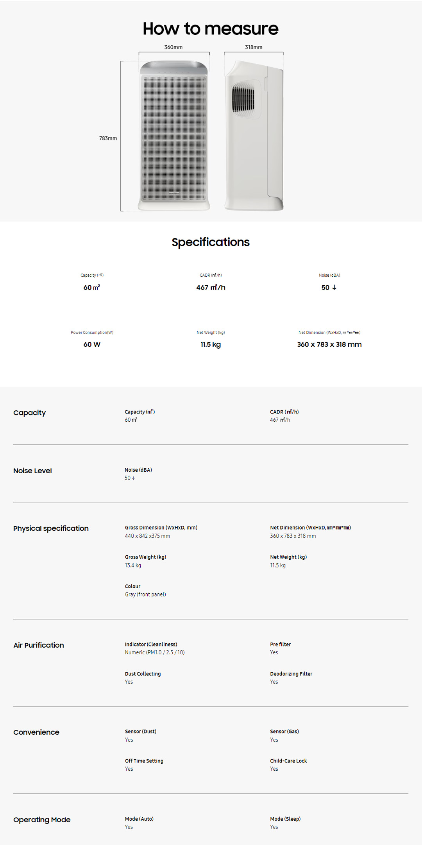Click the Physical specification section title

(x=51, y=528)
